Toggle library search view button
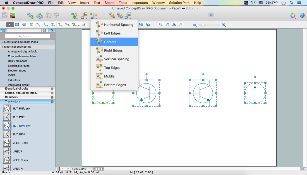This screenshot has width=307, height=175. [x=52, y=31]
